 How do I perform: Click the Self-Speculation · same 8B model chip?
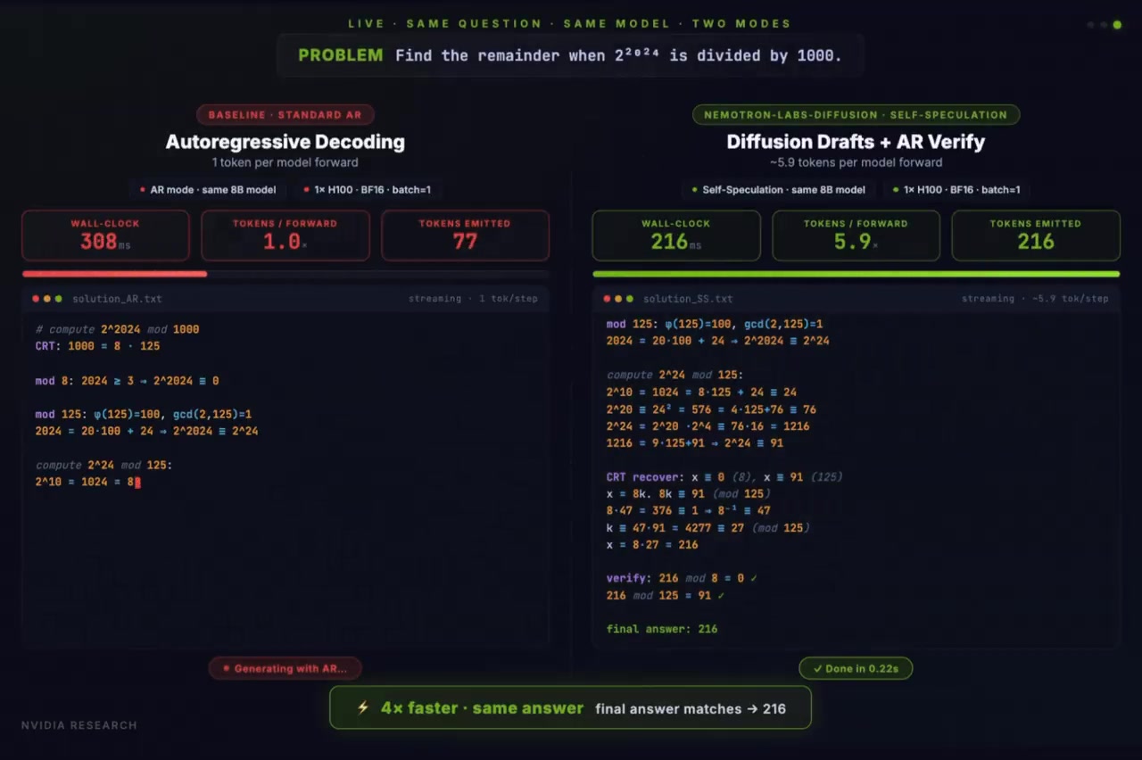(777, 190)
